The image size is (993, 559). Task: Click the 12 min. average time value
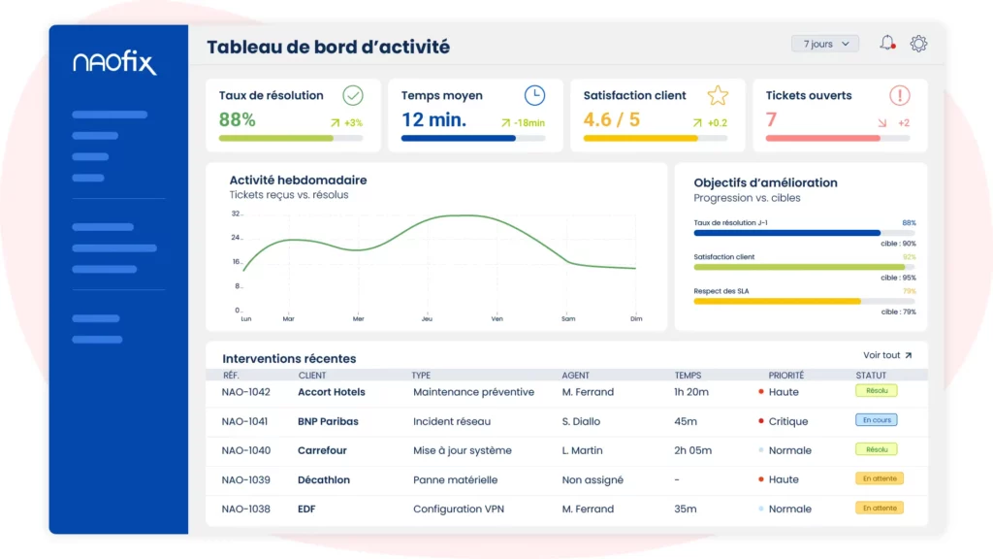click(433, 119)
